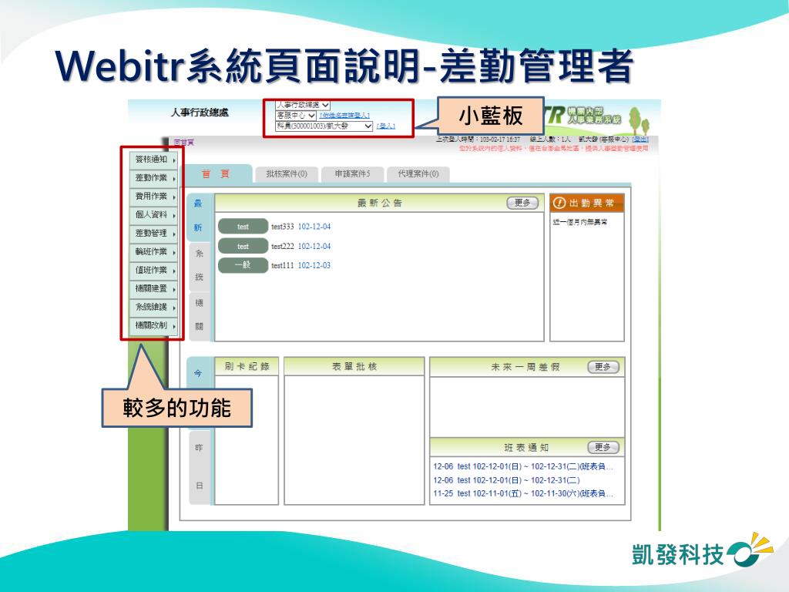Open announcement test333 102-12-04

[301, 227]
